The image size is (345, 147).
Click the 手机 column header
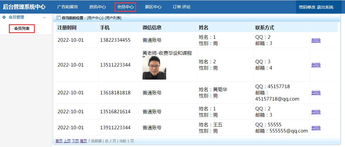pyautogui.click(x=105, y=28)
